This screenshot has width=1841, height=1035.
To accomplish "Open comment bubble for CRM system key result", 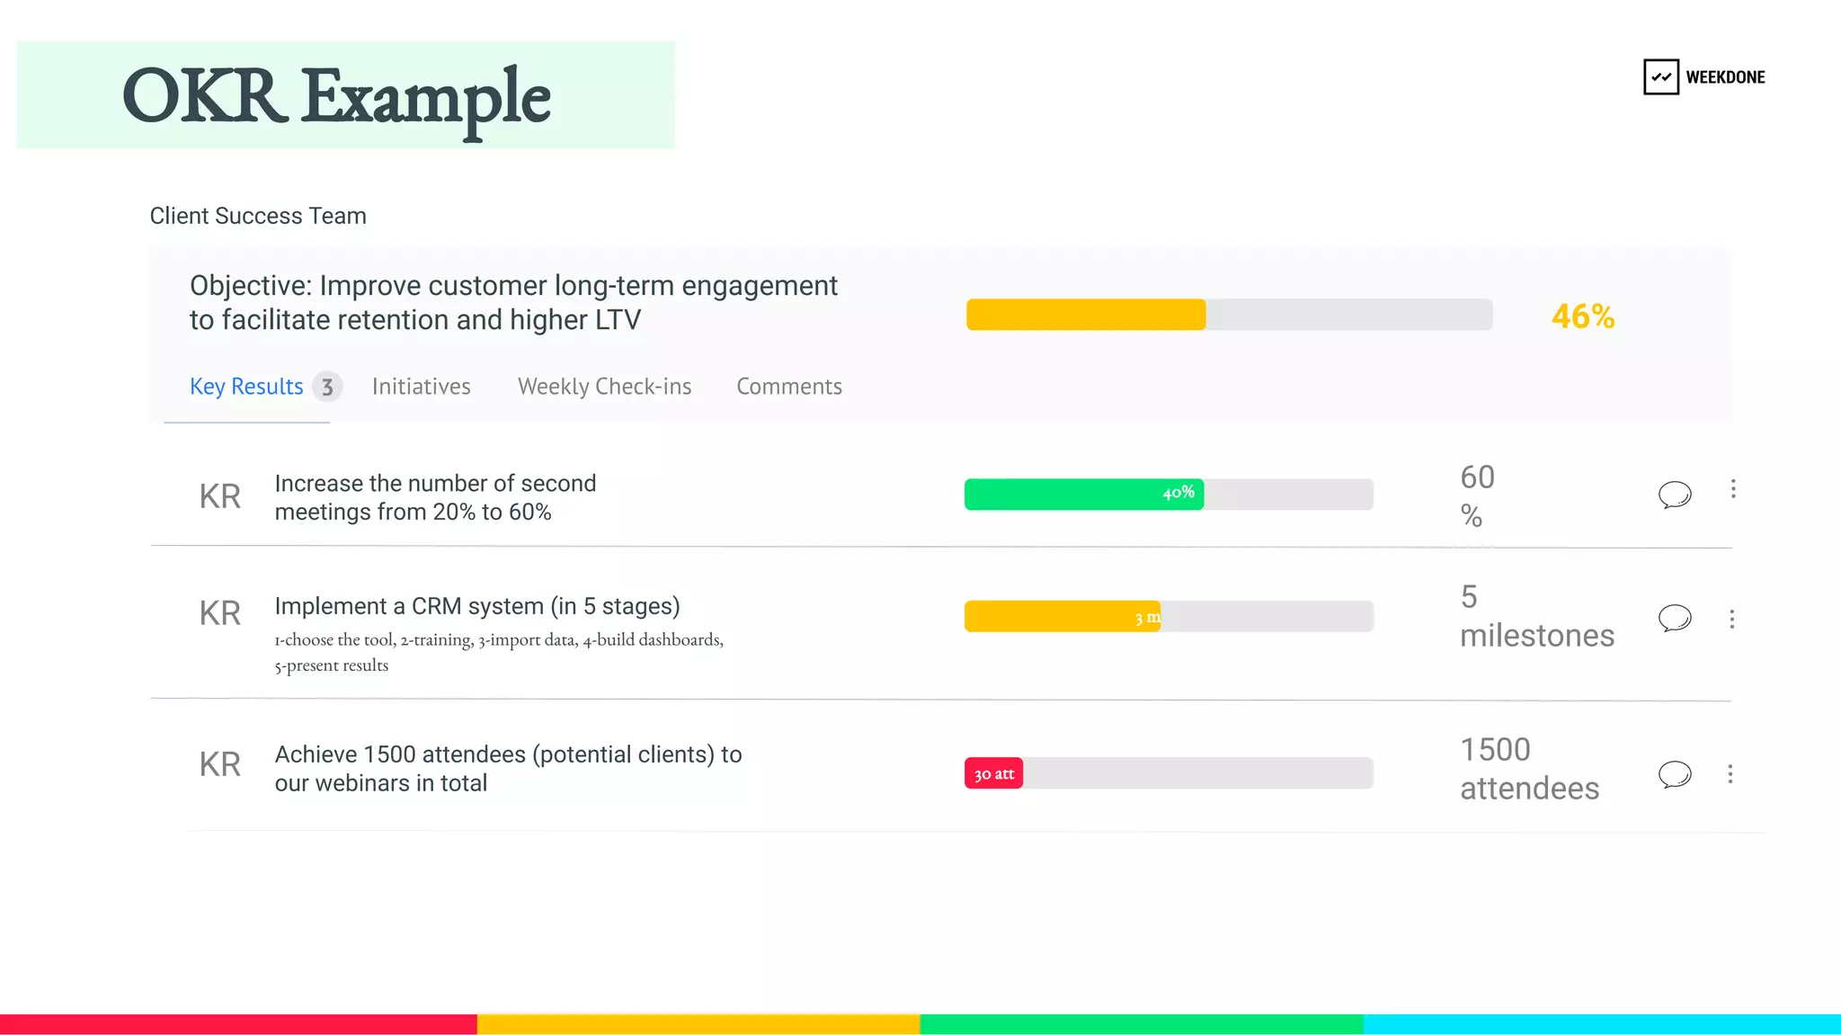I will point(1675,619).
